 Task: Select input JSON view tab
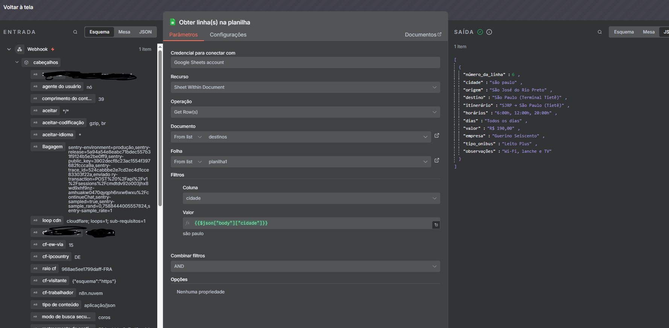pyautogui.click(x=145, y=32)
